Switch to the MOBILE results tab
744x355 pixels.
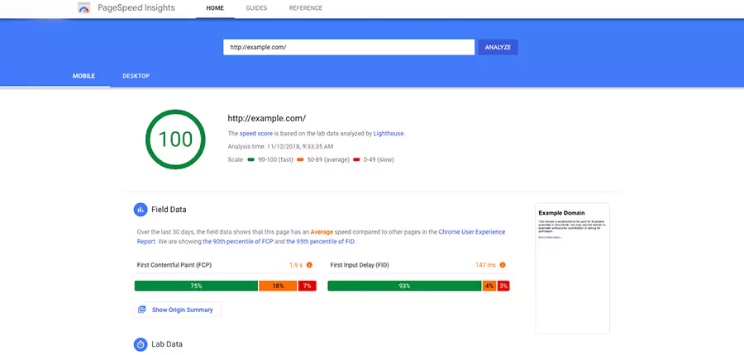pos(83,76)
